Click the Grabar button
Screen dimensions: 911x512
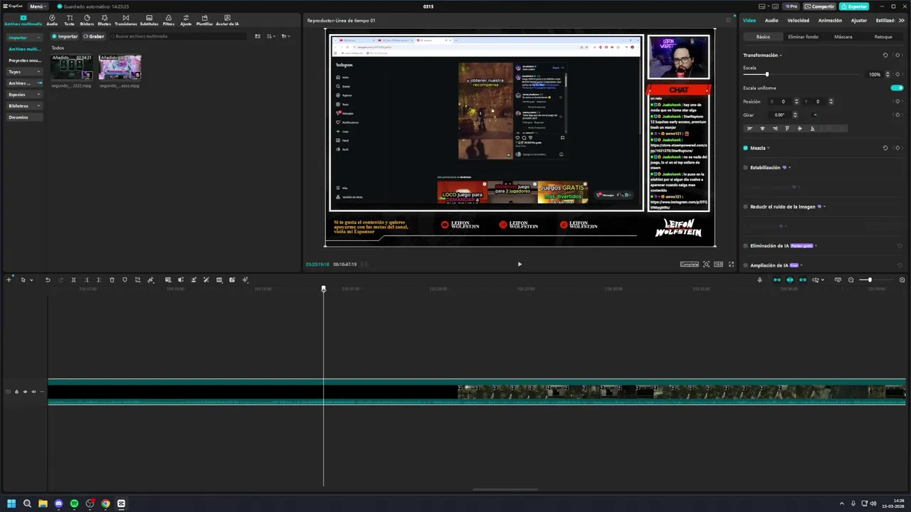click(x=93, y=36)
